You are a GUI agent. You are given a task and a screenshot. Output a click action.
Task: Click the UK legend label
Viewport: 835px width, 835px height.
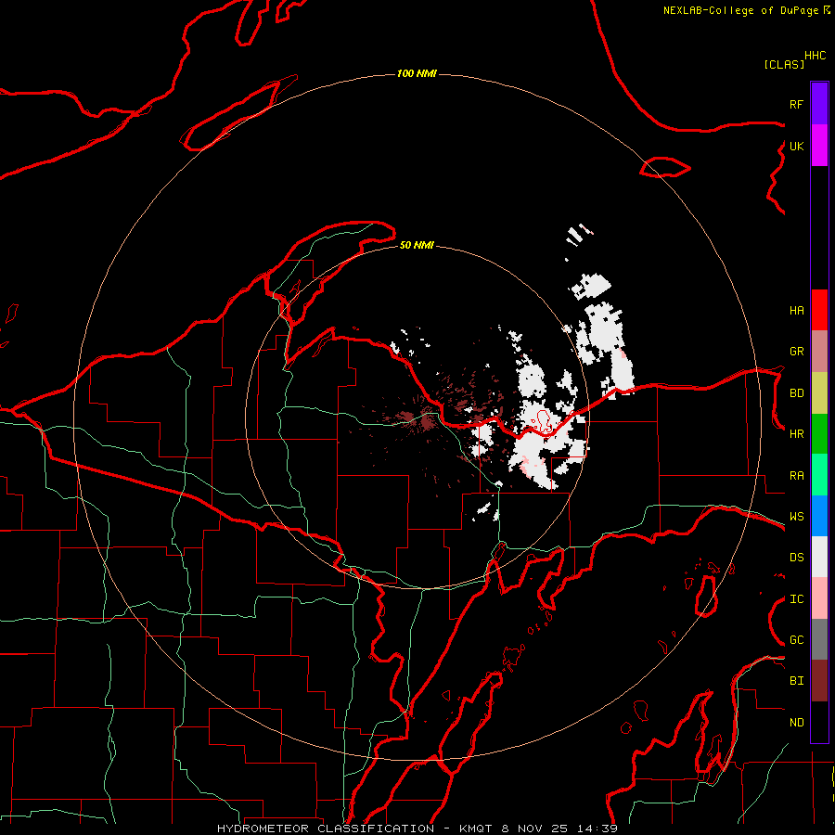coord(796,146)
